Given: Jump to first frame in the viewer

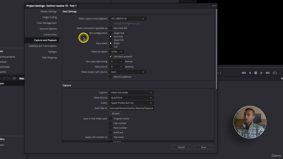Looking at the screenshot, I should click(244, 73).
